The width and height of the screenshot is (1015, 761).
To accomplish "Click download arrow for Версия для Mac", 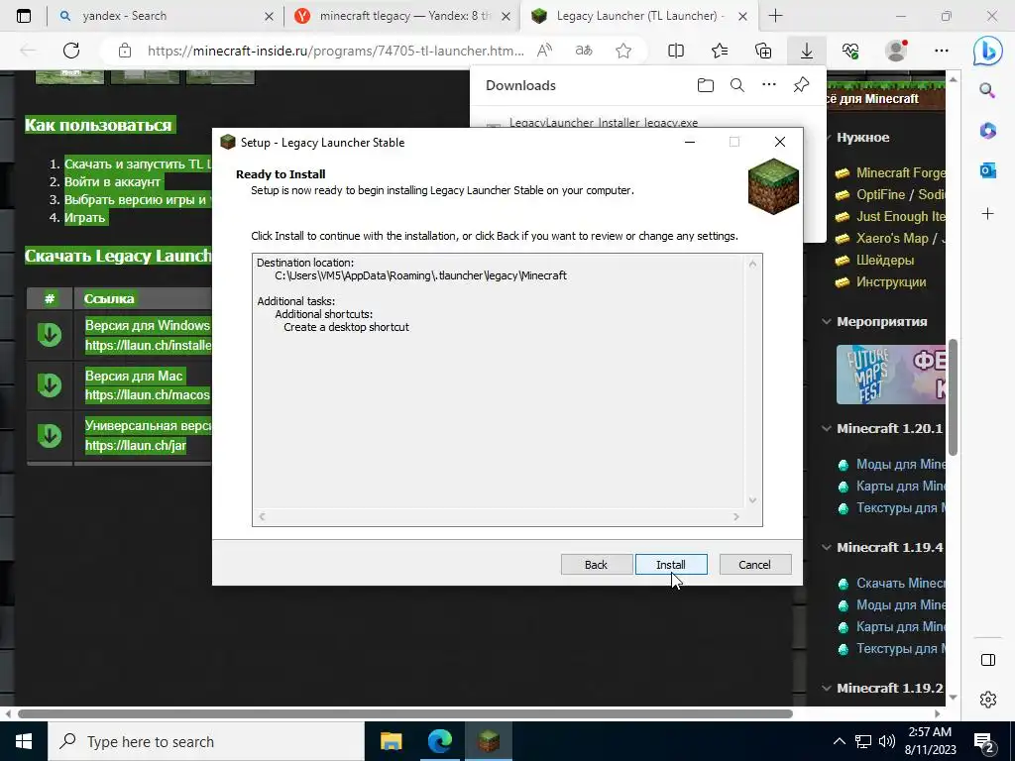I will click(50, 385).
